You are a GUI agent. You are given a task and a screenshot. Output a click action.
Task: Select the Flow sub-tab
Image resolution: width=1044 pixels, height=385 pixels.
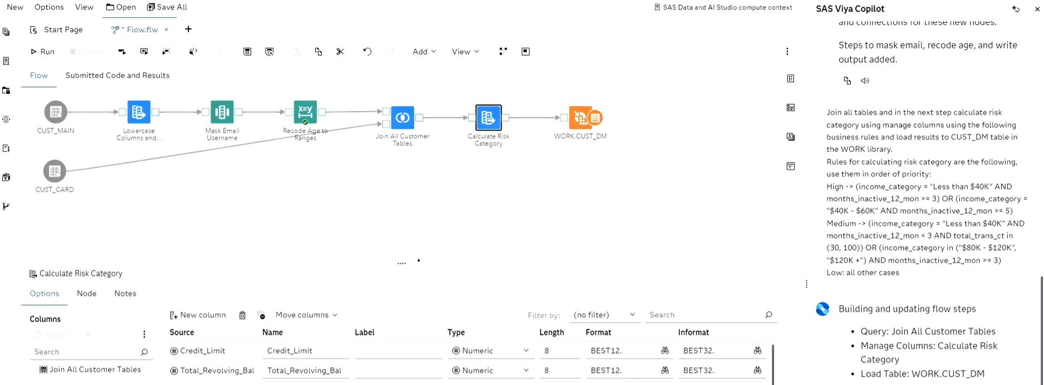(x=39, y=76)
